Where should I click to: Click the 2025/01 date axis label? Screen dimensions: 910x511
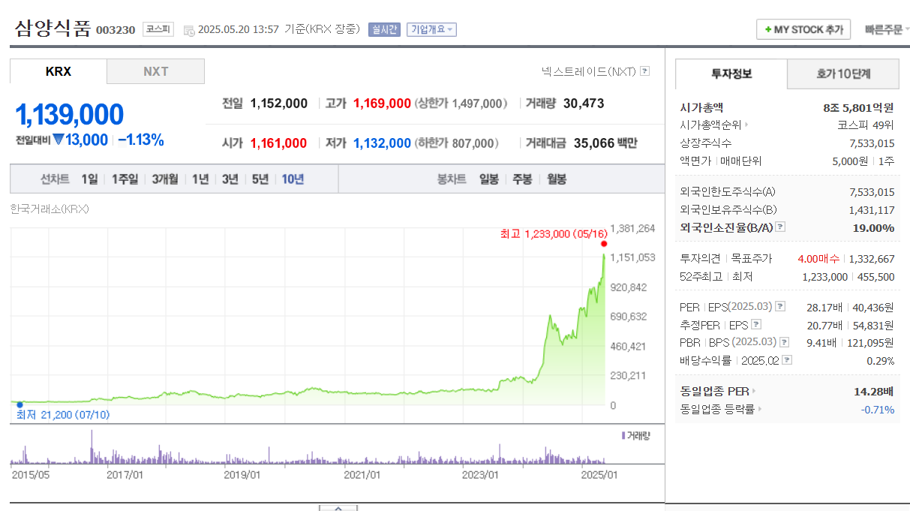[599, 474]
